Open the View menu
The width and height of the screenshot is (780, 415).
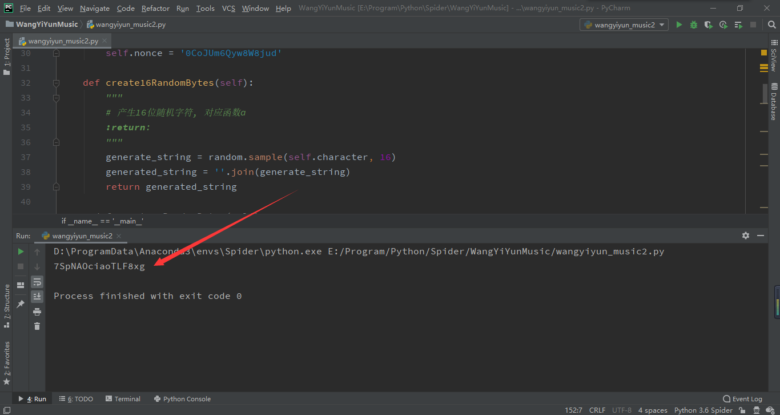tap(65, 8)
